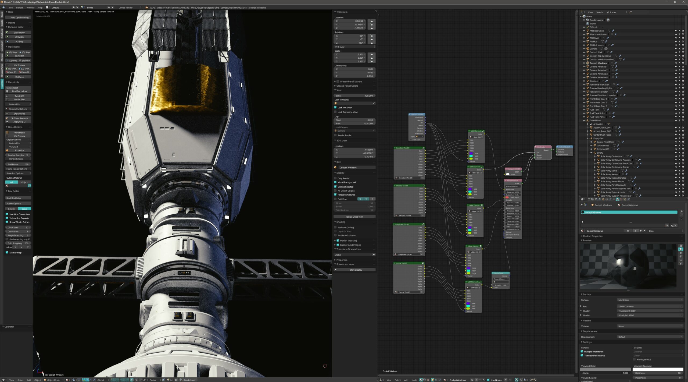This screenshot has width=688, height=382.
Task: Open the Particles properties tab
Action: point(625,199)
